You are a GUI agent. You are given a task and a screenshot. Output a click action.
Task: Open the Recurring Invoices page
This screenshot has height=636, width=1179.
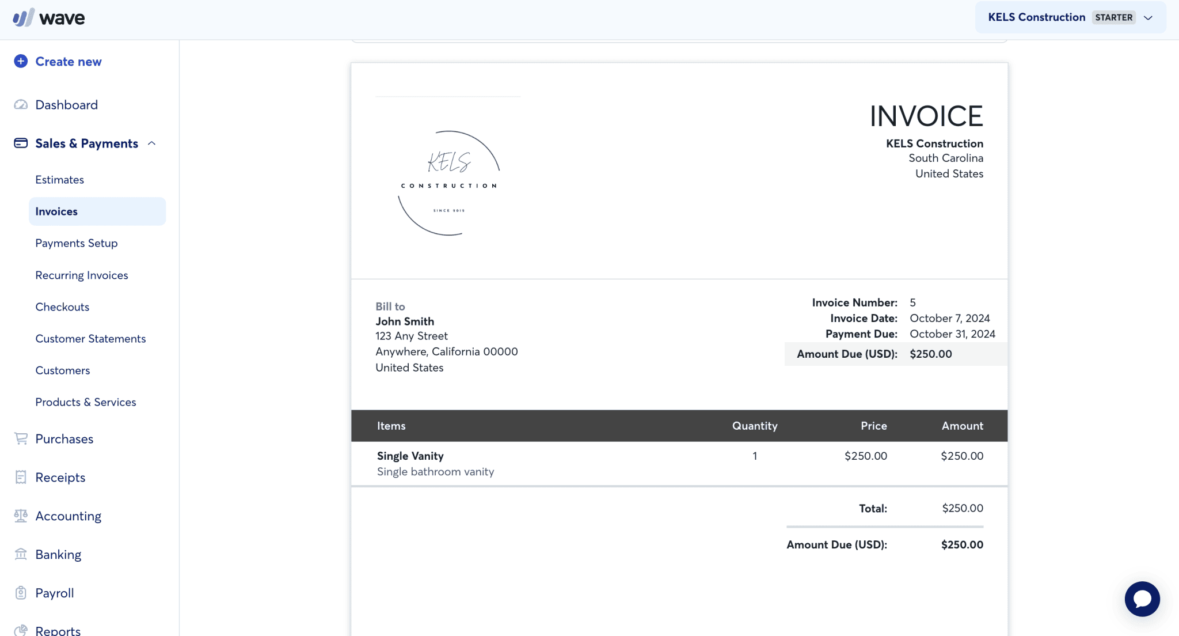coord(82,275)
